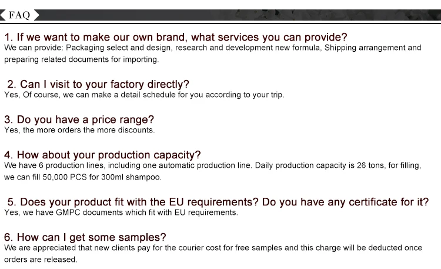Click the EU requirements question

tap(132, 202)
